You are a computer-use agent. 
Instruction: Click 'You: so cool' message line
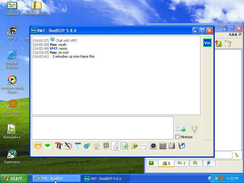[59, 52]
